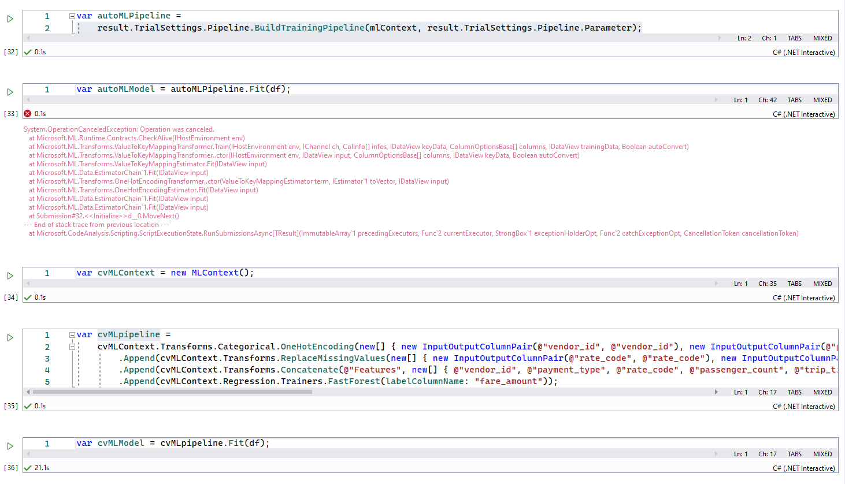The width and height of the screenshot is (845, 484).
Task: Collapse the cvMLpipeline declaration fold on line 1
Action: [72, 335]
